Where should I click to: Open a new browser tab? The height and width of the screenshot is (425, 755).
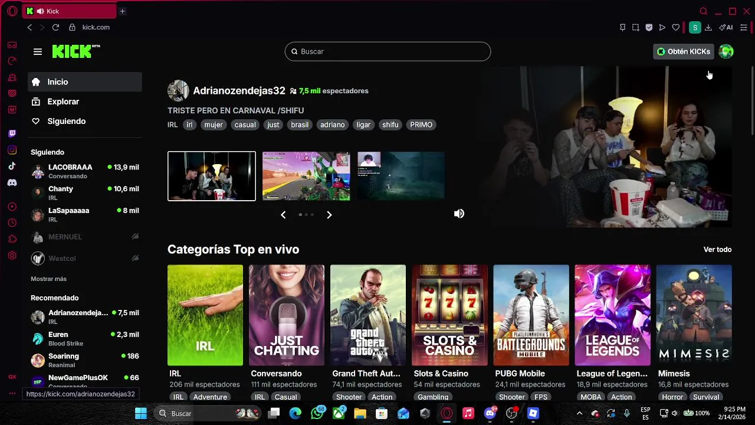point(122,11)
